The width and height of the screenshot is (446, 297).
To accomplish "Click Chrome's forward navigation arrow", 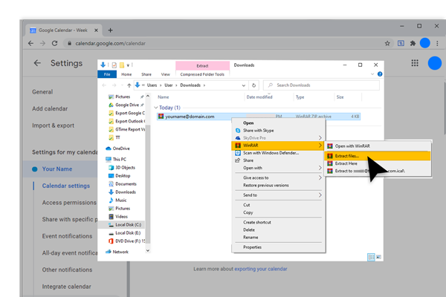I will [x=42, y=43].
